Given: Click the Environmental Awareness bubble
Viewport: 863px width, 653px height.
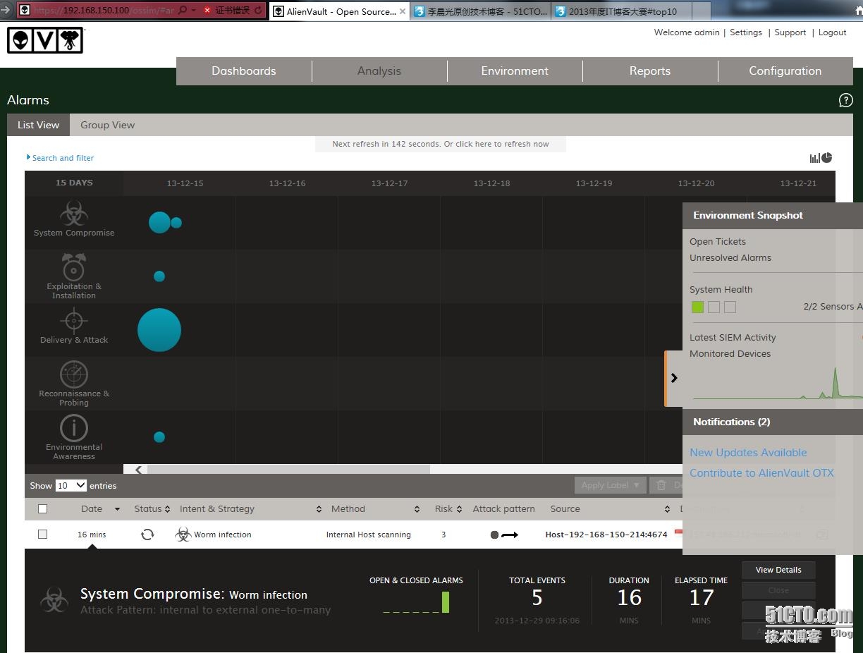Looking at the screenshot, I should pyautogui.click(x=159, y=437).
